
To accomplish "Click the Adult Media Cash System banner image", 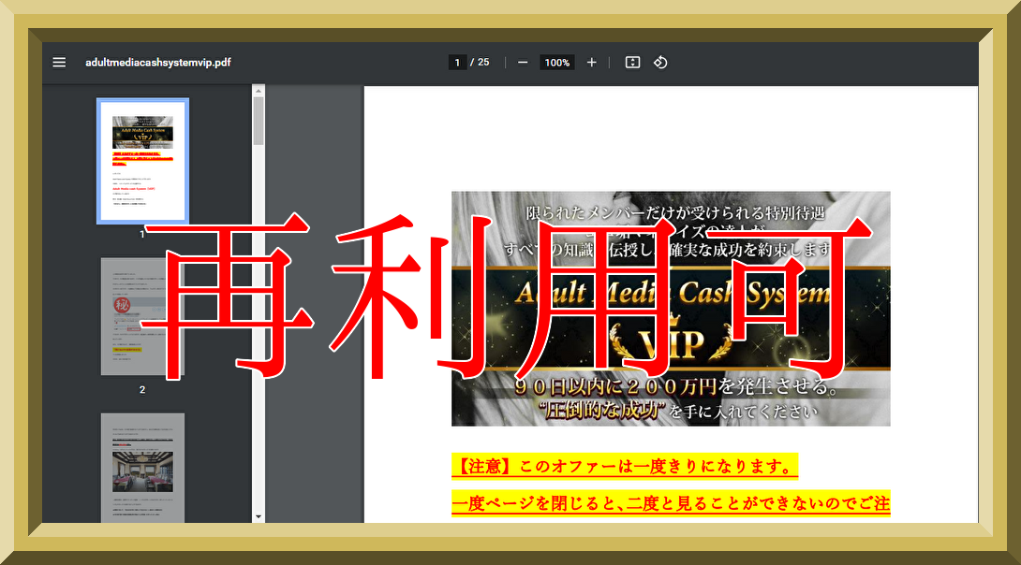I will 671,309.
